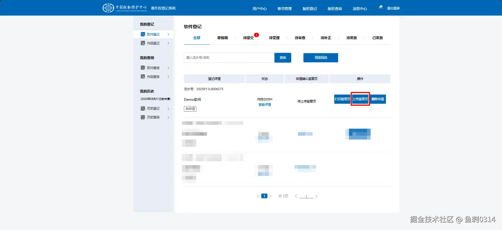
Task: Focus the 输入流水号/名称 search field
Action: 229,58
